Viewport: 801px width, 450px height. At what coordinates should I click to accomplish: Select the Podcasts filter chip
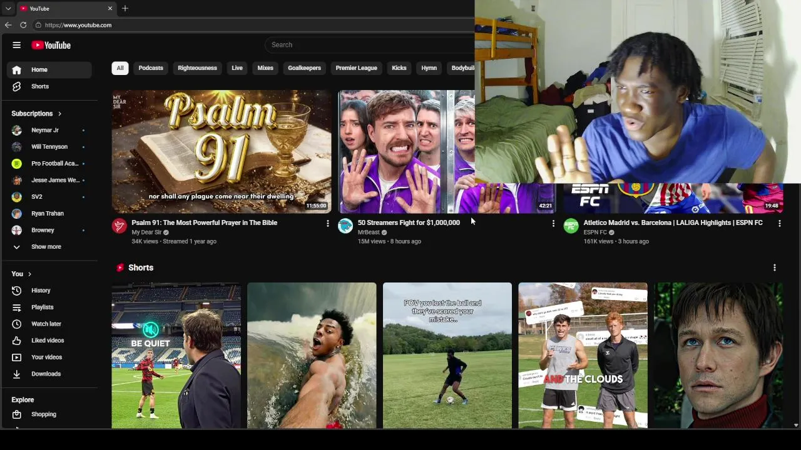tap(151, 68)
